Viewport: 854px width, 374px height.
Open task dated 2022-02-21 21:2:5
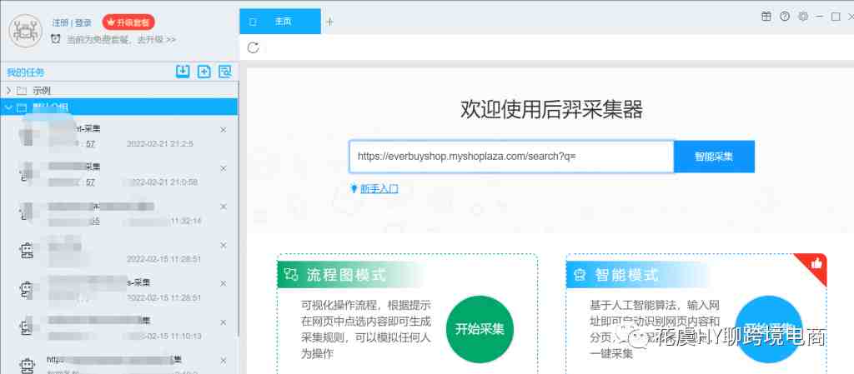point(118,136)
